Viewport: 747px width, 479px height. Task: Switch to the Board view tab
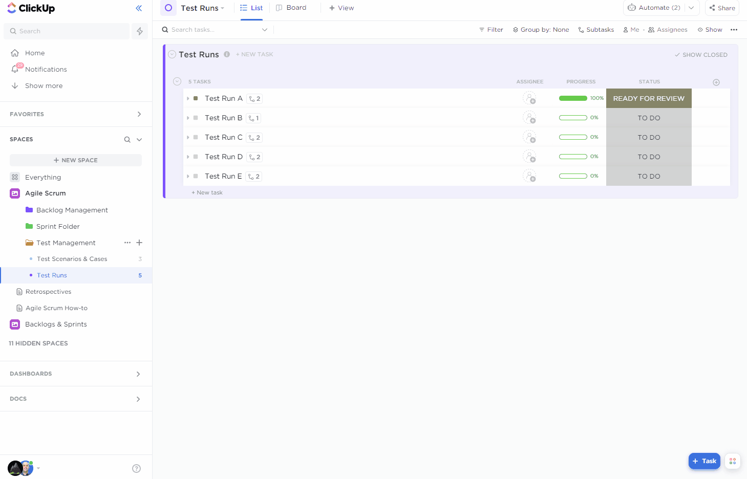click(291, 8)
